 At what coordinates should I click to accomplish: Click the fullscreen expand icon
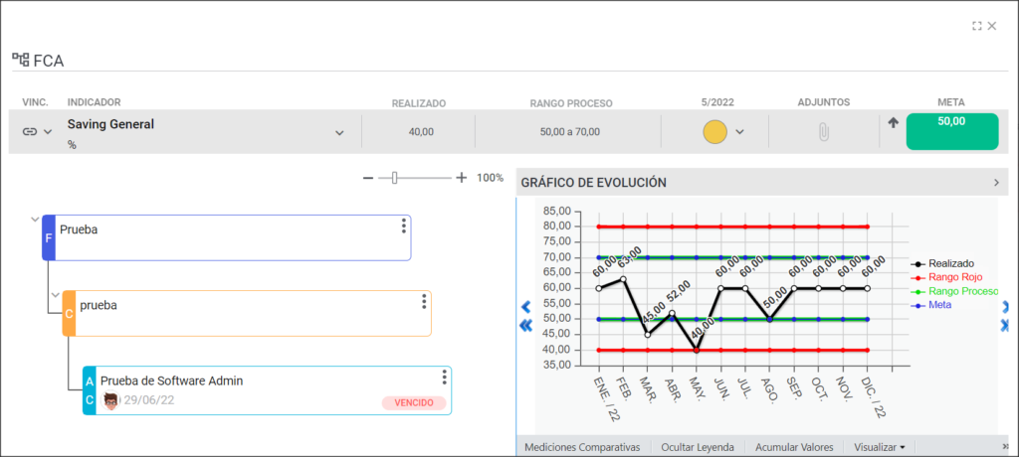point(976,26)
